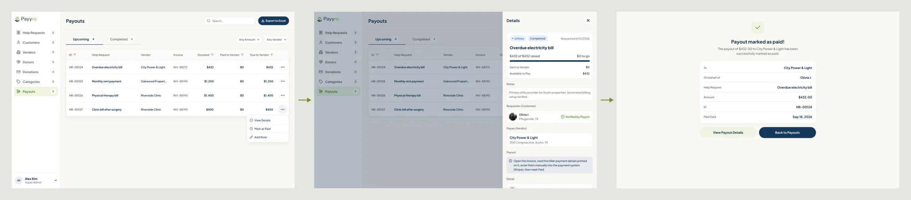The image size is (911, 200).
Task: Click "300 Congress Ave, Austin, TX" address
Action: [x=528, y=143]
